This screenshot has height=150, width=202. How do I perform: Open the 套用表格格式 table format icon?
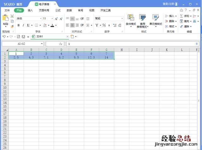click(x=142, y=18)
